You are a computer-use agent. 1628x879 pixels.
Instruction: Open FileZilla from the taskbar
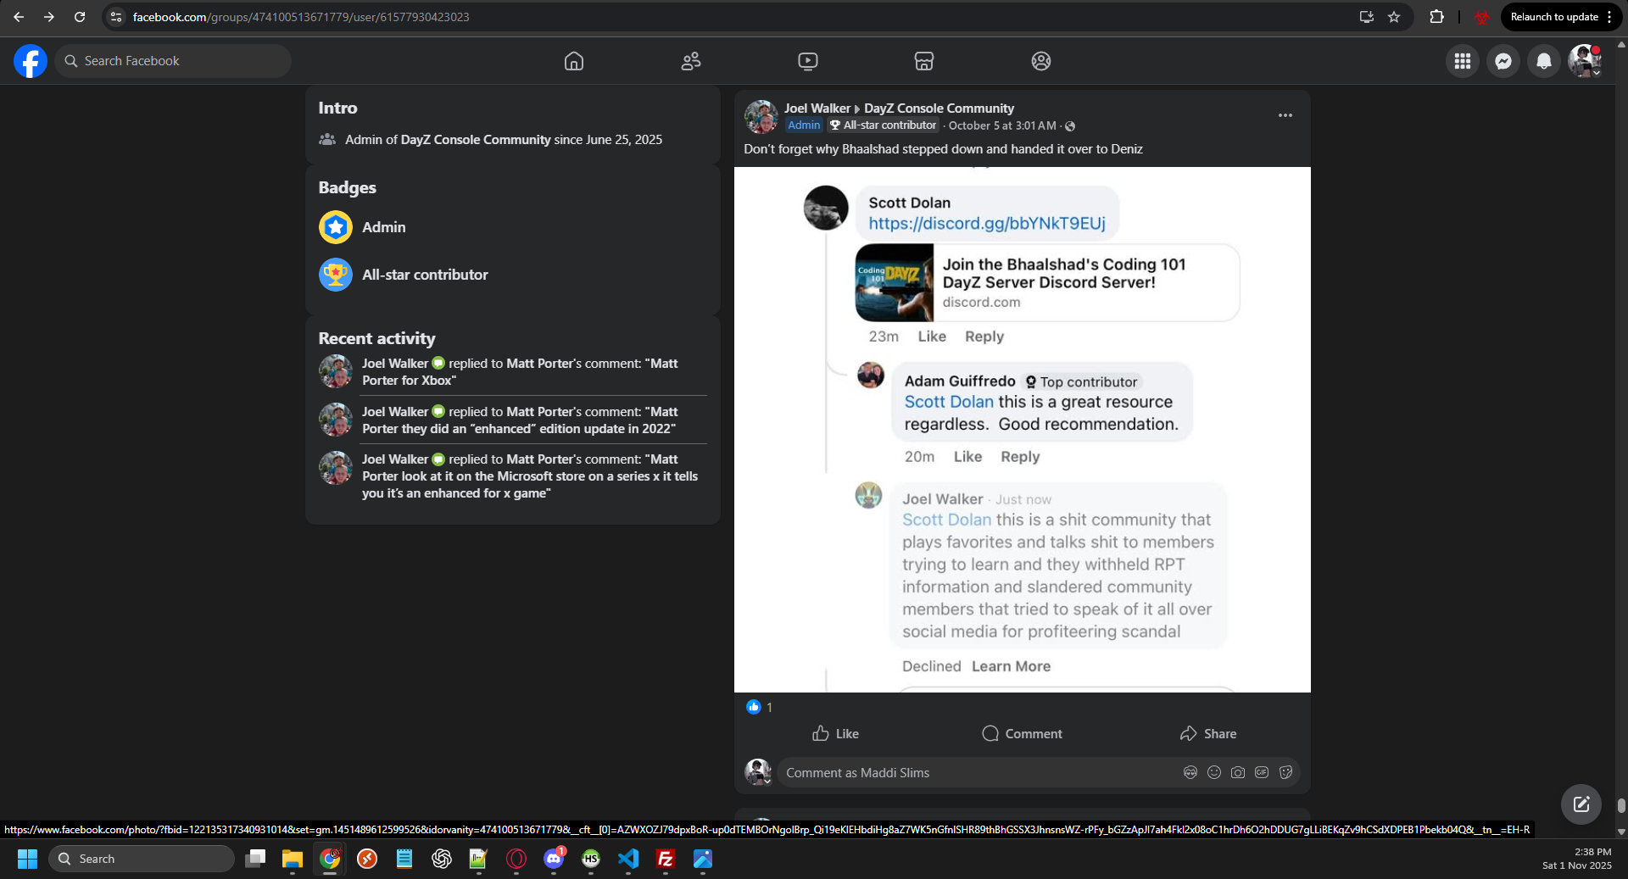tap(666, 859)
